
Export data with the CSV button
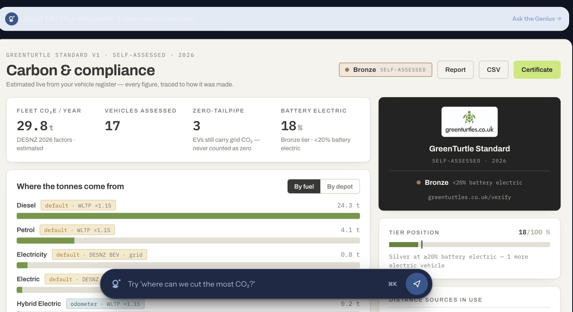click(493, 70)
